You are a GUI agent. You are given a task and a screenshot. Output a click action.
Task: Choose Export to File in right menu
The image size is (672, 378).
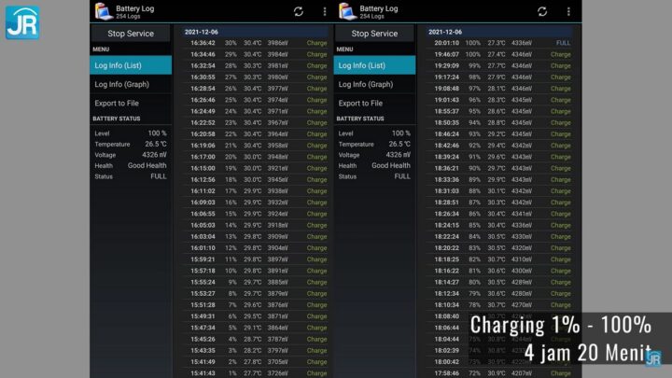[x=374, y=104]
